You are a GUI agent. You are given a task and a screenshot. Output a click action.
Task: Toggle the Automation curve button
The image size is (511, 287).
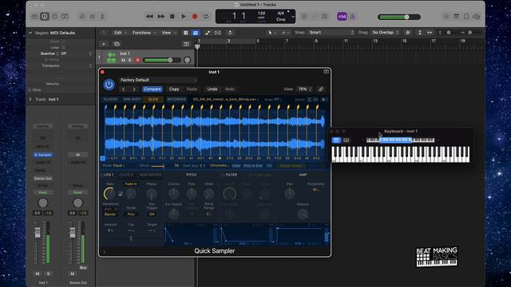[208, 33]
